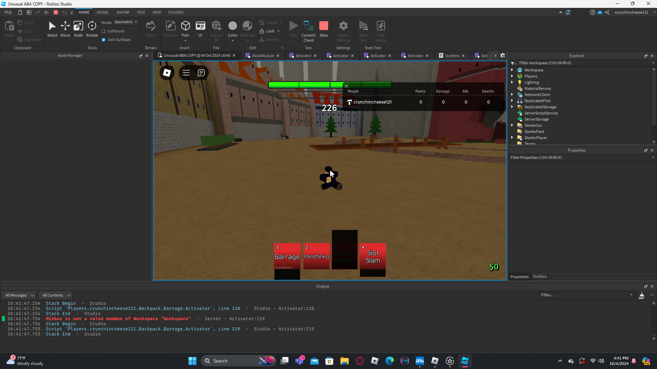Toggle the Lock tool
The height and width of the screenshot is (369, 657).
[x=268, y=31]
